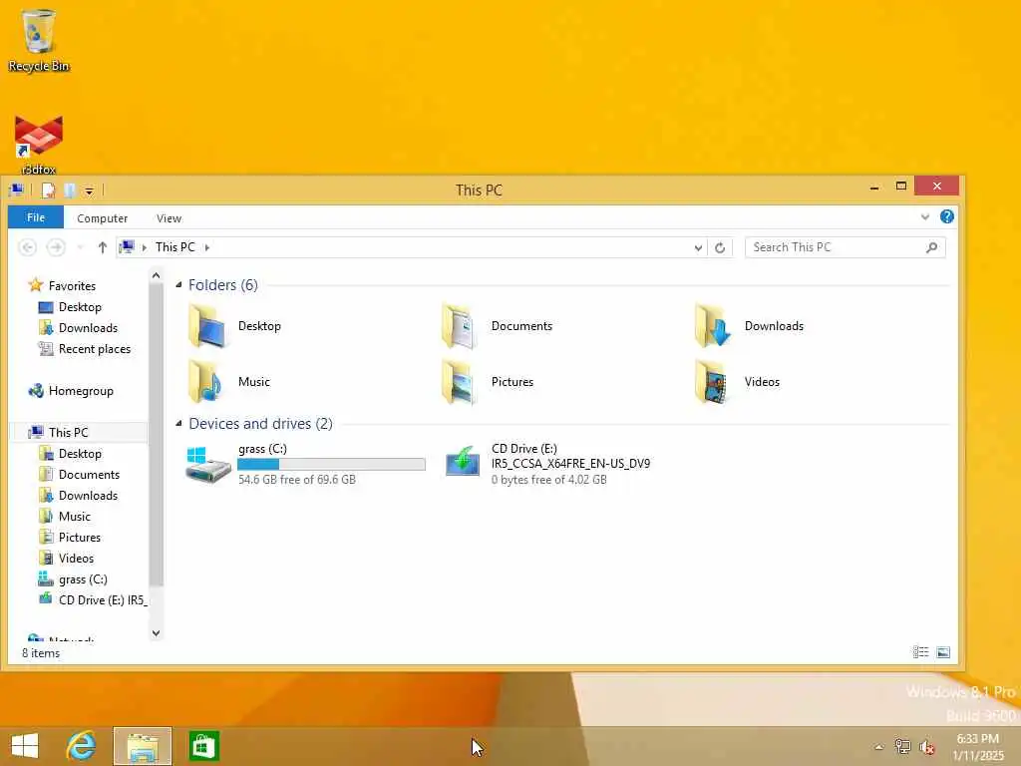Open the Windows Store taskbar icon
The image size is (1021, 766).
[203, 746]
